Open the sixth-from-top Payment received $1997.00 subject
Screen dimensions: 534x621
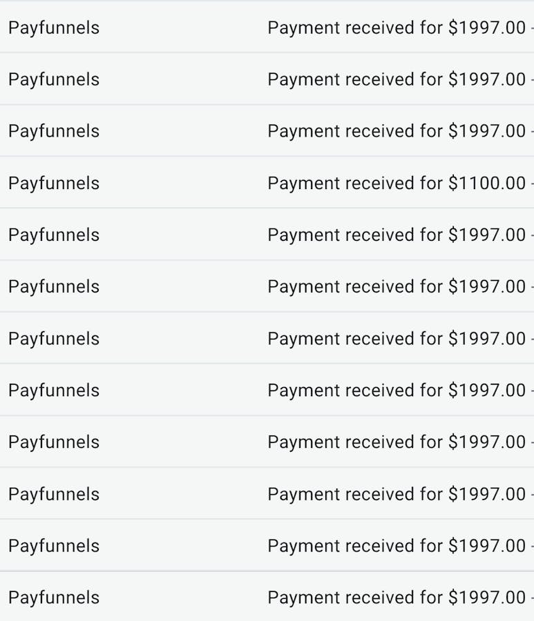coord(397,287)
